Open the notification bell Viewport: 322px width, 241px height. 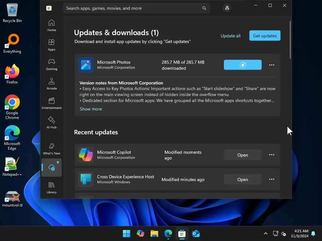[313, 233]
